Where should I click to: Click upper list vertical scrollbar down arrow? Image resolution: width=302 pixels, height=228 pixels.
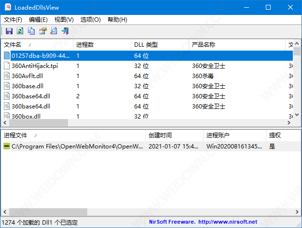[297, 115]
